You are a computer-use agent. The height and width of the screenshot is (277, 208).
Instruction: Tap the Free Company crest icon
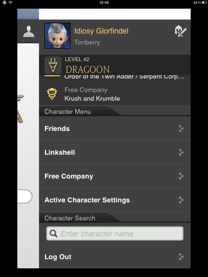(x=52, y=94)
